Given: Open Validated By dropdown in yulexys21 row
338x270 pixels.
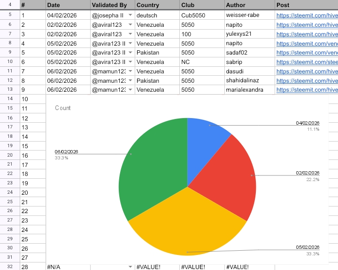Looking at the screenshot, I should (130, 34).
